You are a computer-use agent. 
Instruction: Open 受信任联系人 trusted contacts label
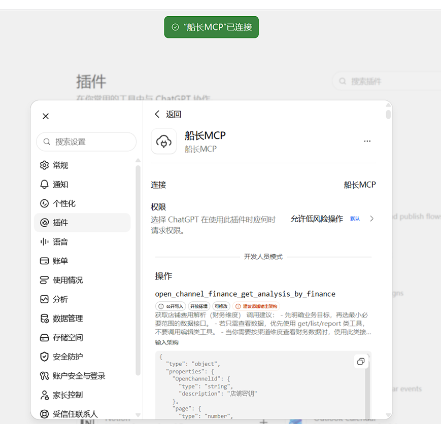75,414
